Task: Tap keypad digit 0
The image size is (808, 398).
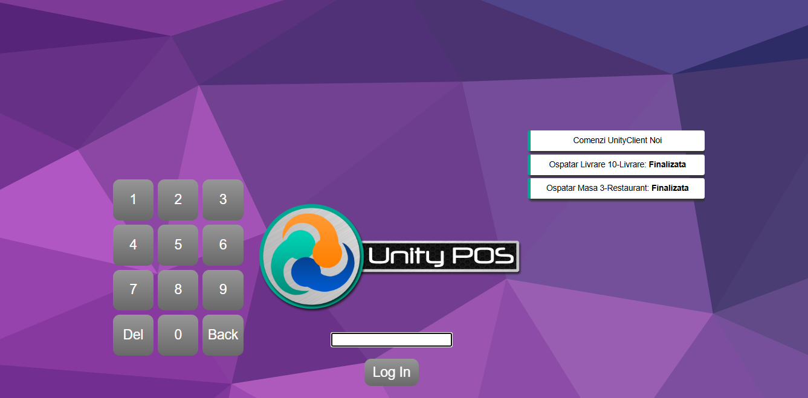Action: [x=178, y=335]
